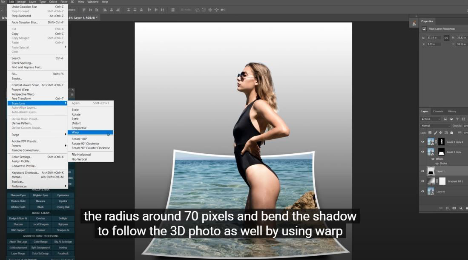Click the link width and height icon
Viewport: 468px width, 260px height.
point(446,37)
